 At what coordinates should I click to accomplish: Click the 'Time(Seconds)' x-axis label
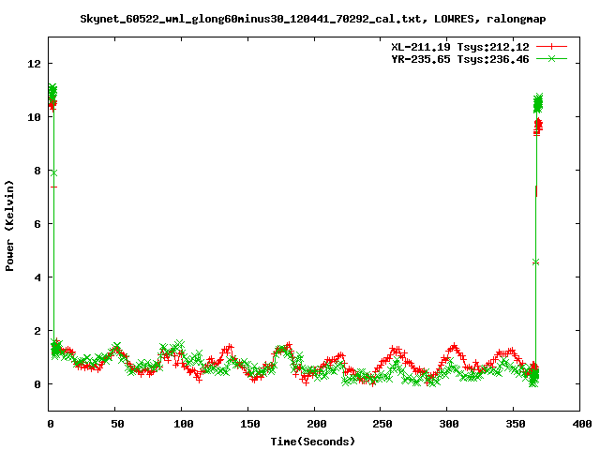pyautogui.click(x=312, y=442)
